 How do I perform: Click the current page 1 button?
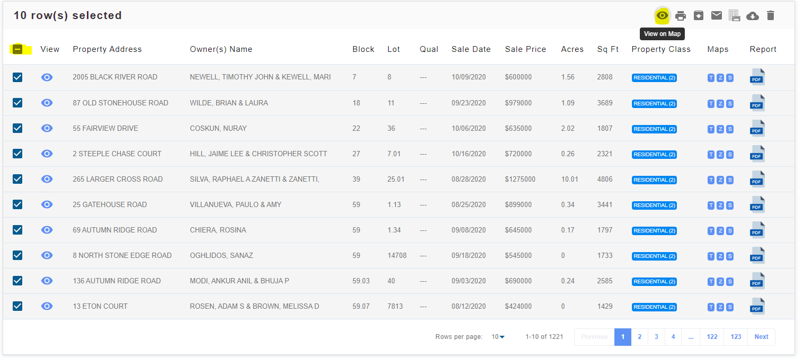point(623,337)
